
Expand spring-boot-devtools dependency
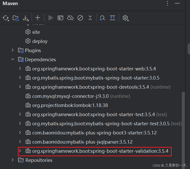coord(20,87)
